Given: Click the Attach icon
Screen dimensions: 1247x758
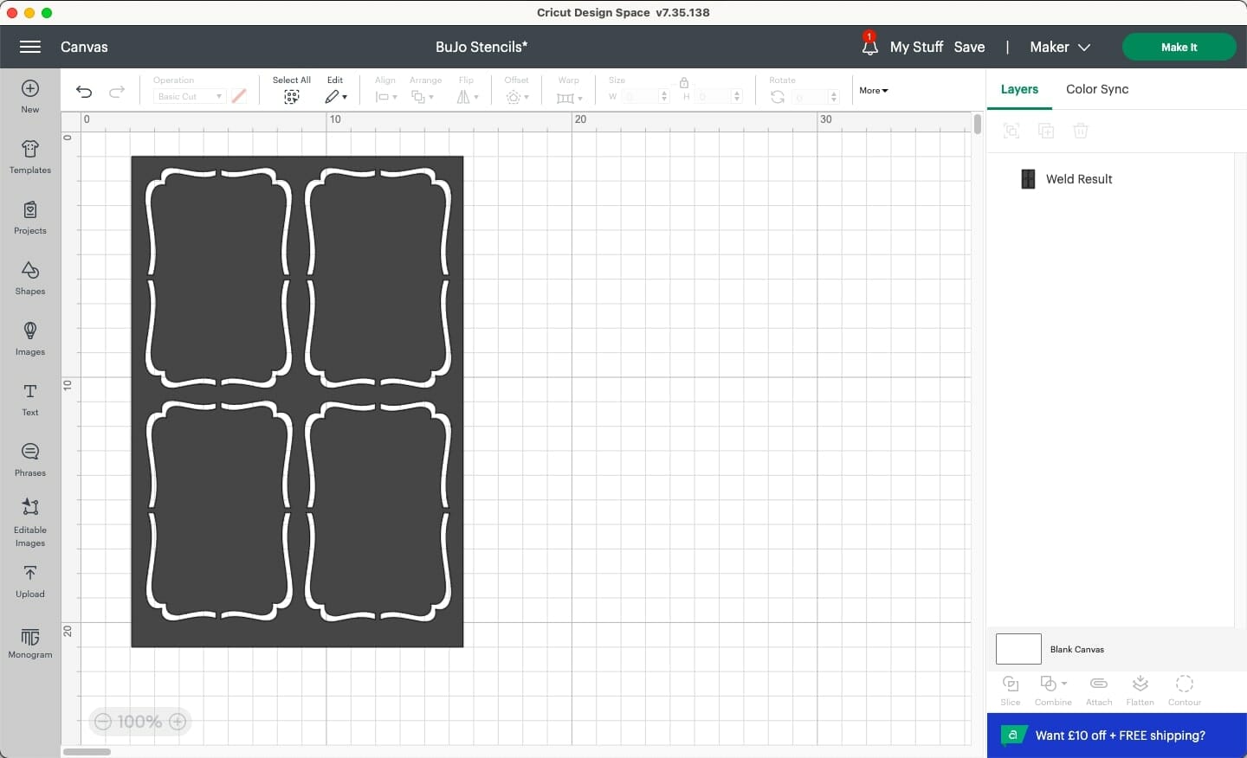Looking at the screenshot, I should click(1098, 690).
